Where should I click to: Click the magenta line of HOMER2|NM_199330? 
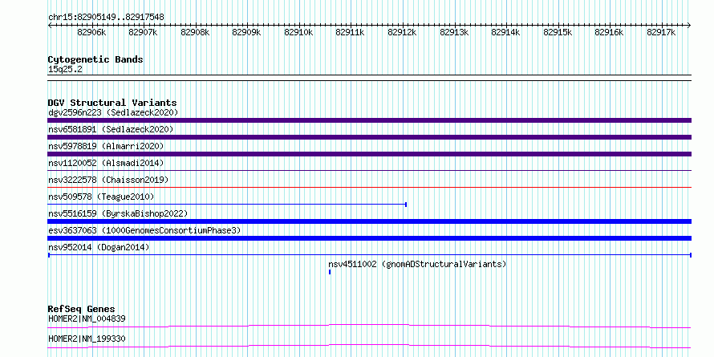(x=369, y=346)
